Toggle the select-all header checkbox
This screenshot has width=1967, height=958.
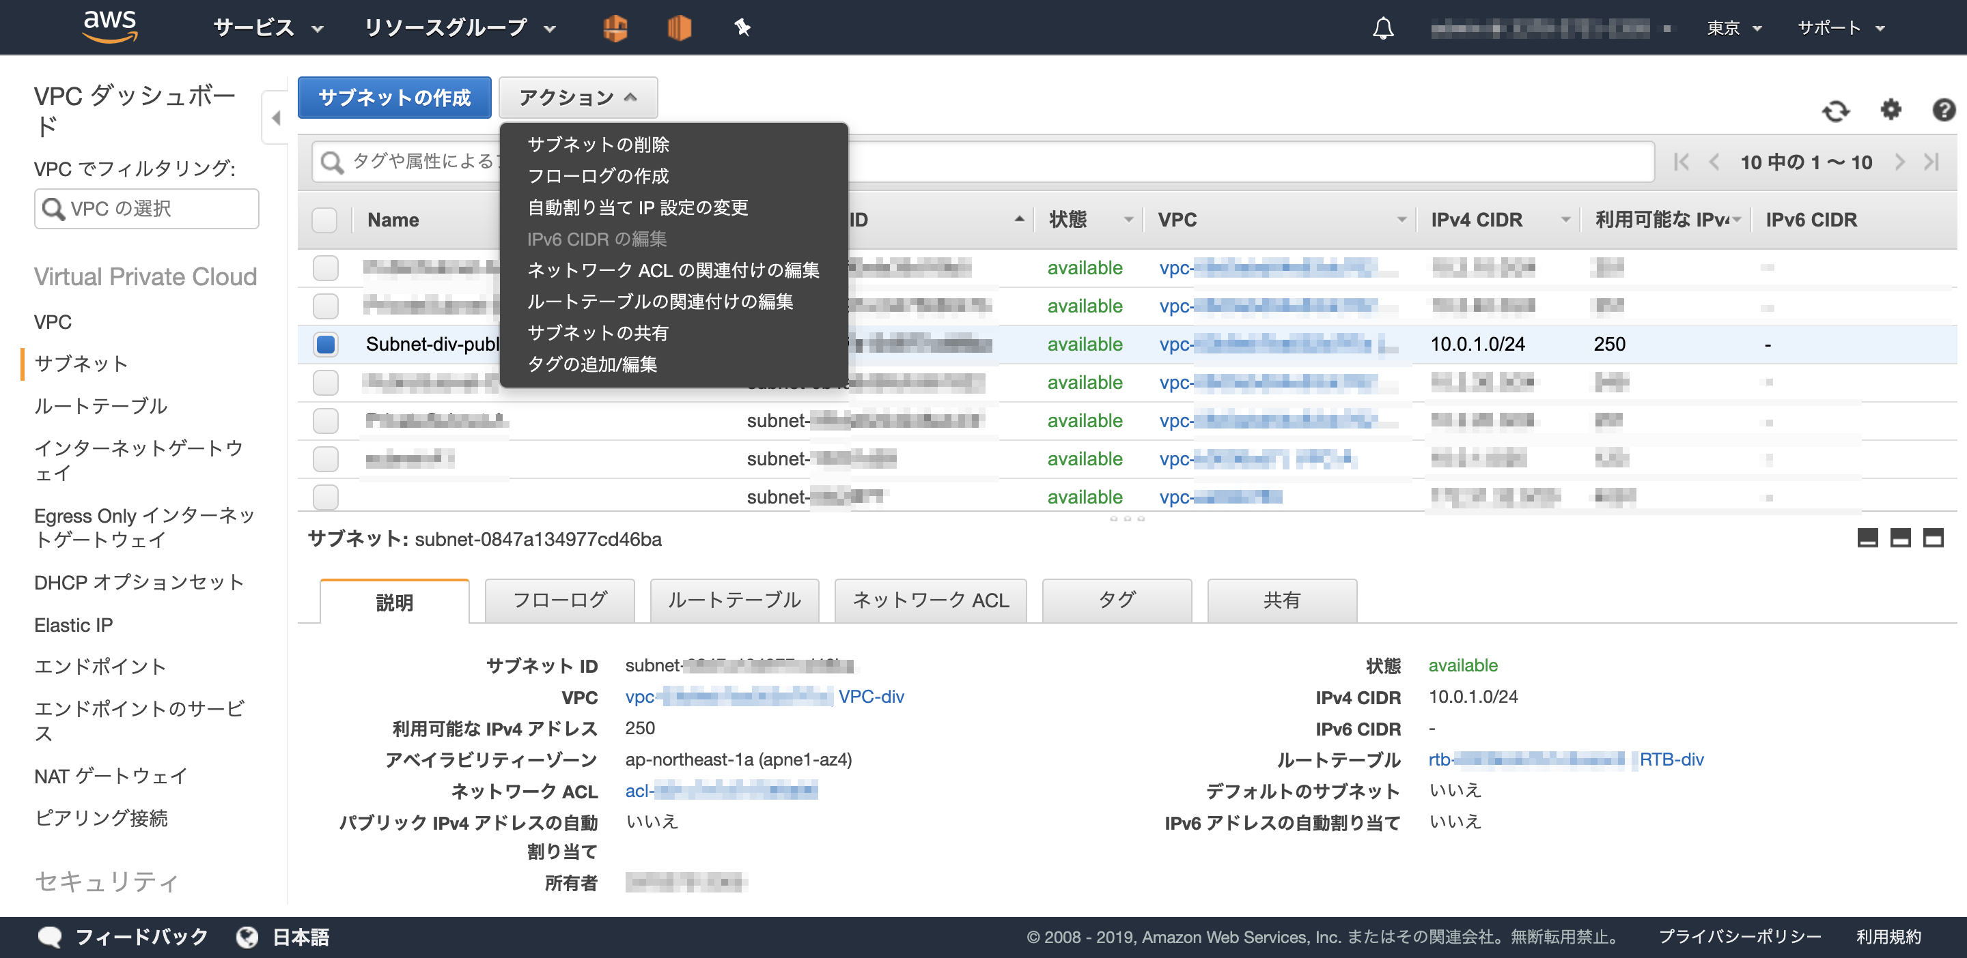(x=324, y=220)
